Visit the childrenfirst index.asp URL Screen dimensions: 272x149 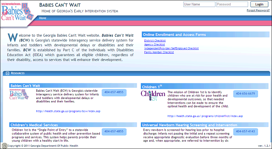click(x=205, y=116)
